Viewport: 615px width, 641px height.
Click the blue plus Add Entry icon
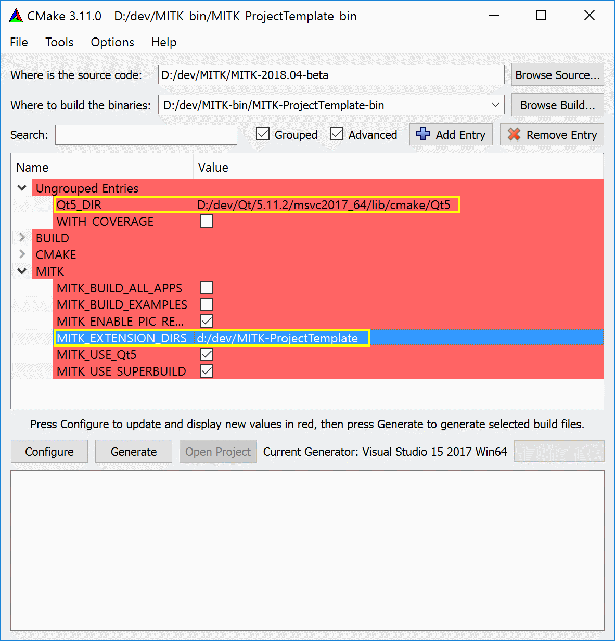click(x=423, y=134)
